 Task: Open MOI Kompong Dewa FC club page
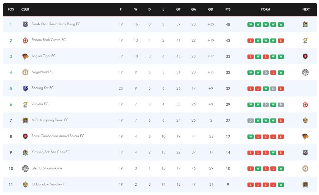50,120
